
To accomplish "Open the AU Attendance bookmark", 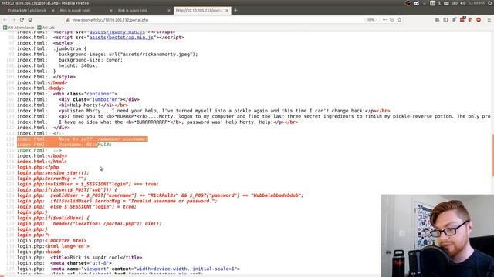I will [x=19, y=28].
